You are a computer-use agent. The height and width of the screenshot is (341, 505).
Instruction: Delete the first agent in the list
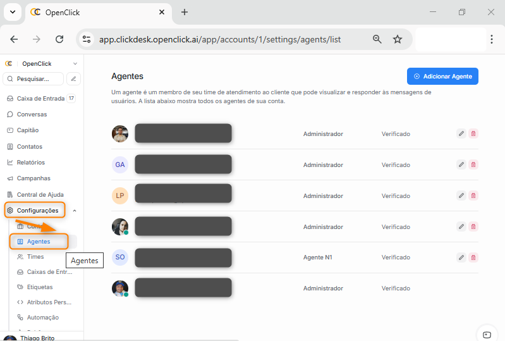(x=473, y=133)
